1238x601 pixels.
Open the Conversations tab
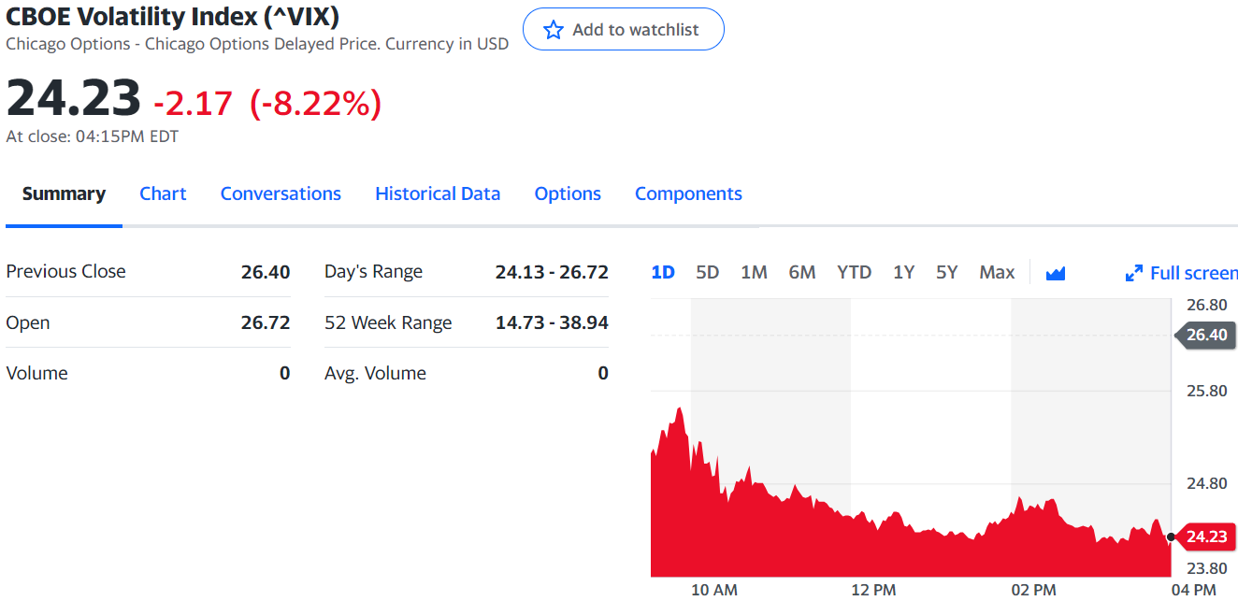pyautogui.click(x=281, y=193)
